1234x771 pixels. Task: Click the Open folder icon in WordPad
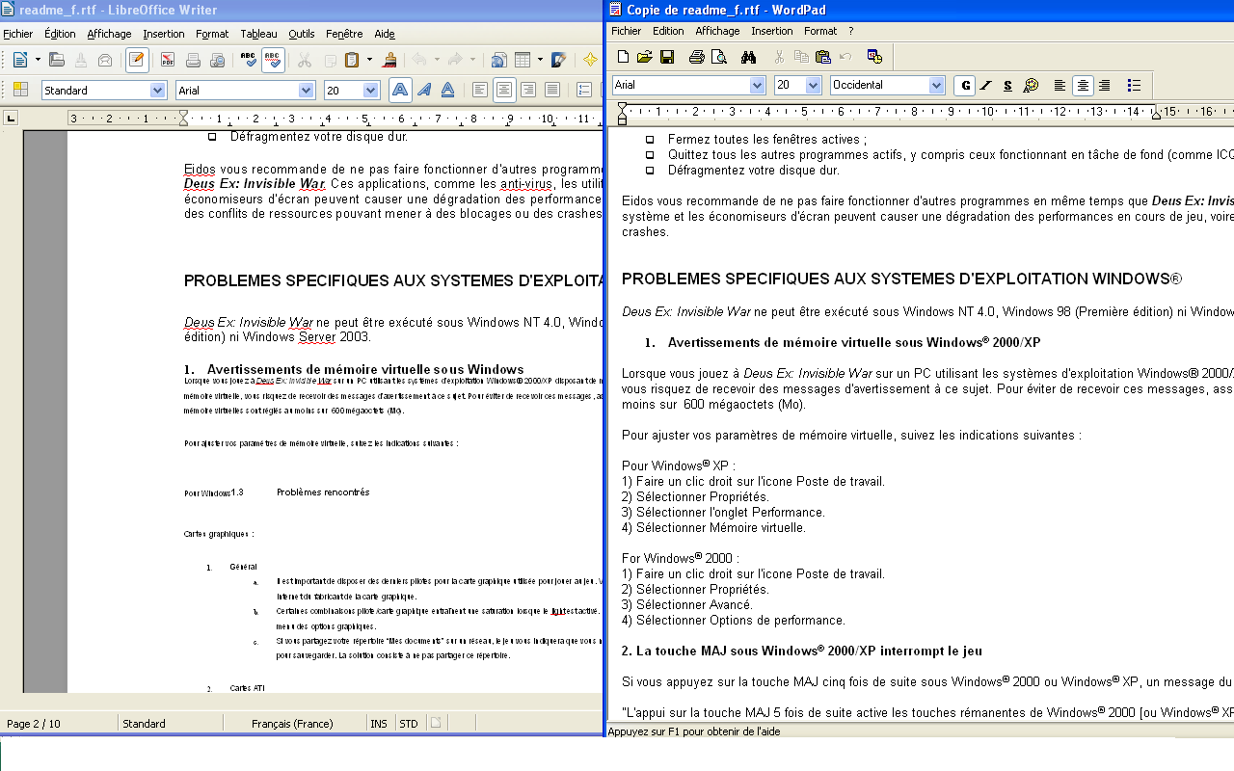[645, 57]
